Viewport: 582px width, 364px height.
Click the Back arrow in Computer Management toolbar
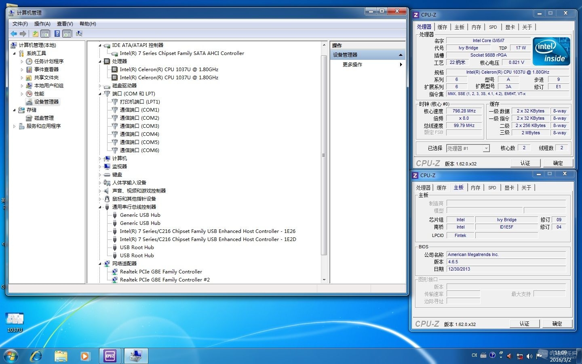pyautogui.click(x=14, y=34)
